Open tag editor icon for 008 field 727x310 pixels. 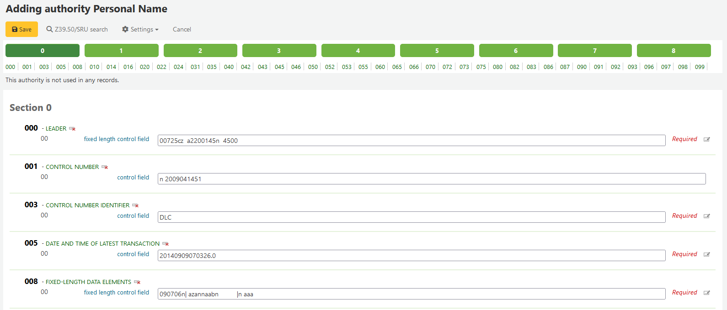(x=706, y=293)
